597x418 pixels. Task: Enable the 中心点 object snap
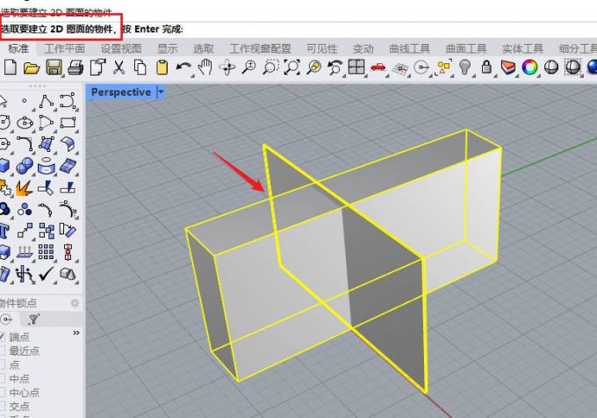point(2,393)
